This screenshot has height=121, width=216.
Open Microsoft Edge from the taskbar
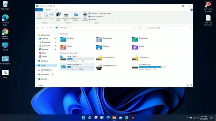pos(108,118)
